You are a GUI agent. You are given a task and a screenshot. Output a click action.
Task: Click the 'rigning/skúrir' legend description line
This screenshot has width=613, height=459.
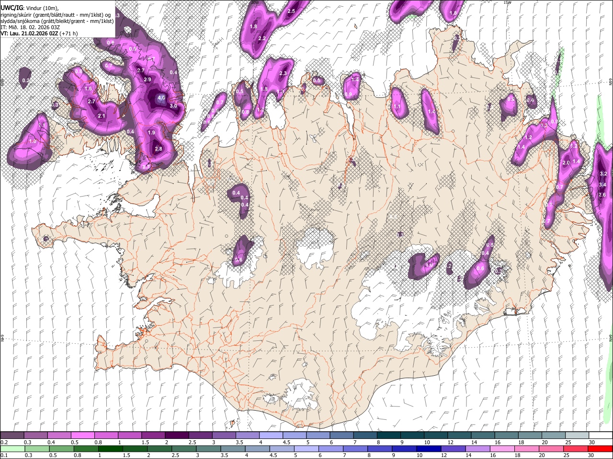[x=56, y=15]
